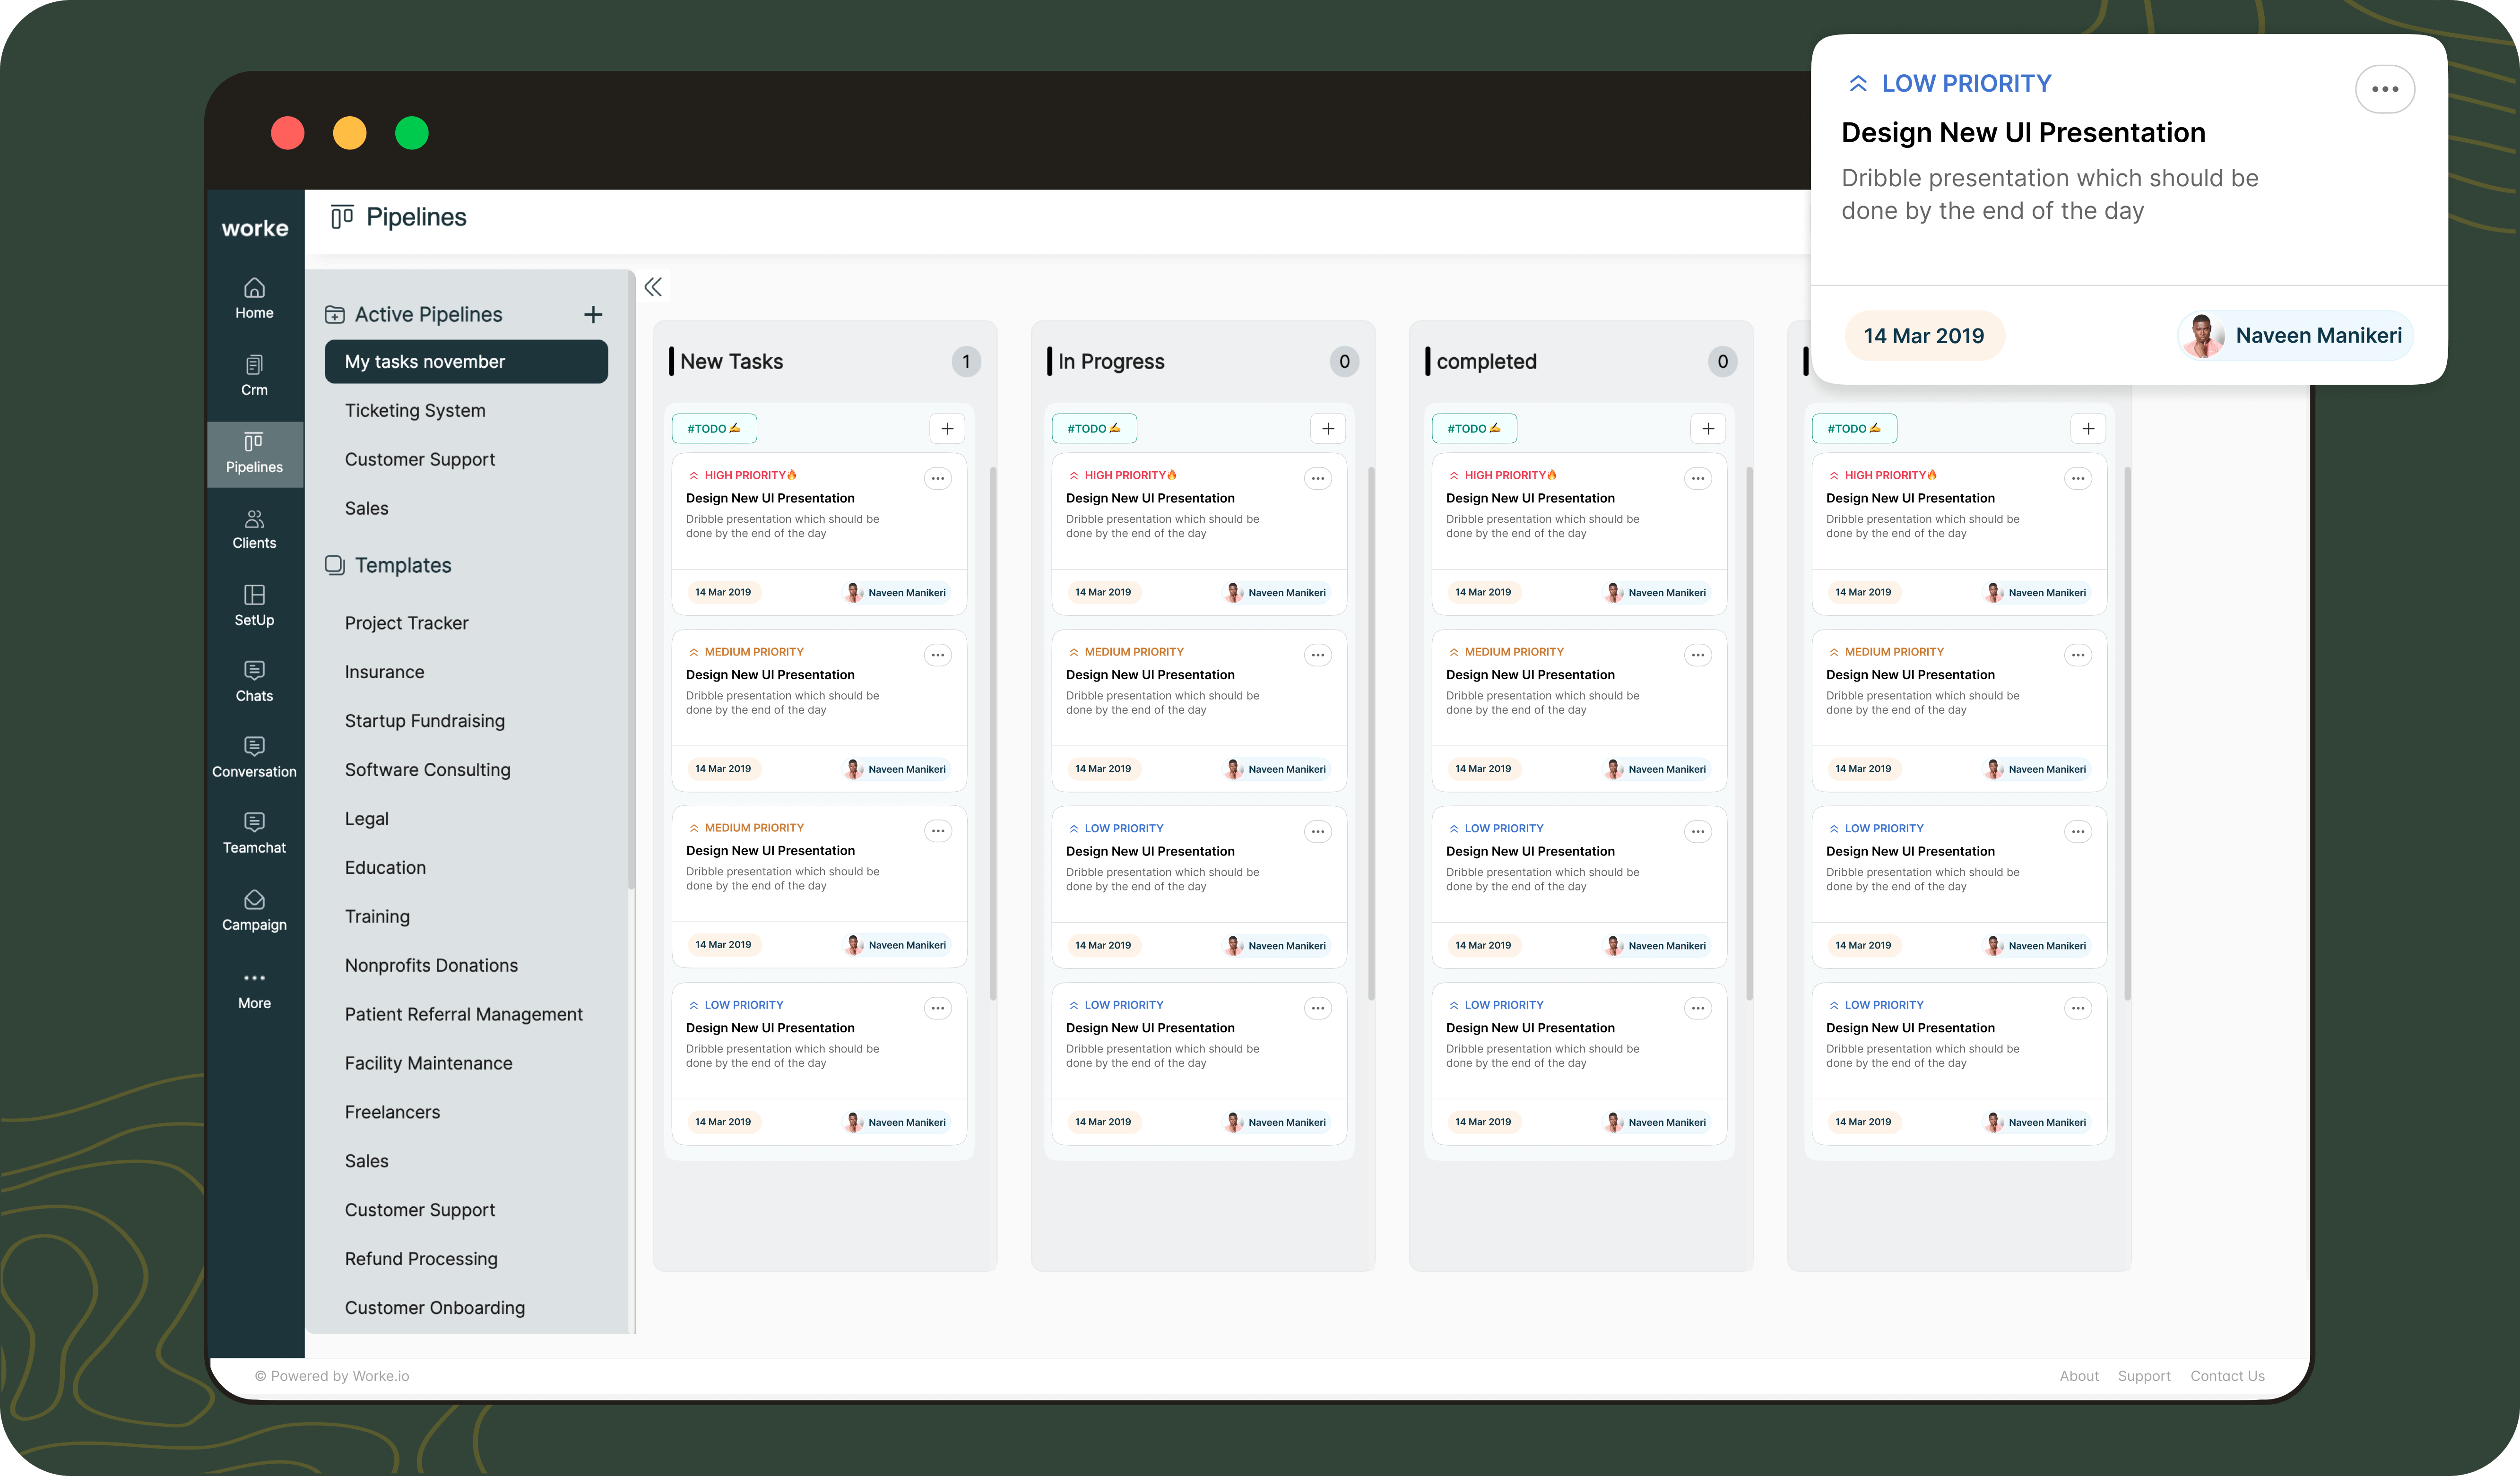The image size is (2520, 1476).
Task: Show More sidebar options
Action: point(254,990)
